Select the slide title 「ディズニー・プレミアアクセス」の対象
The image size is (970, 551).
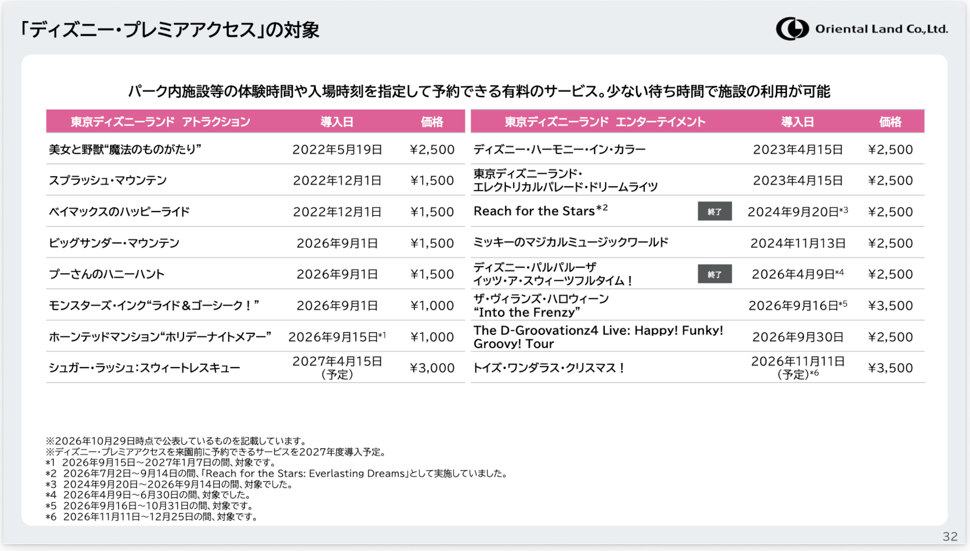coord(169,30)
